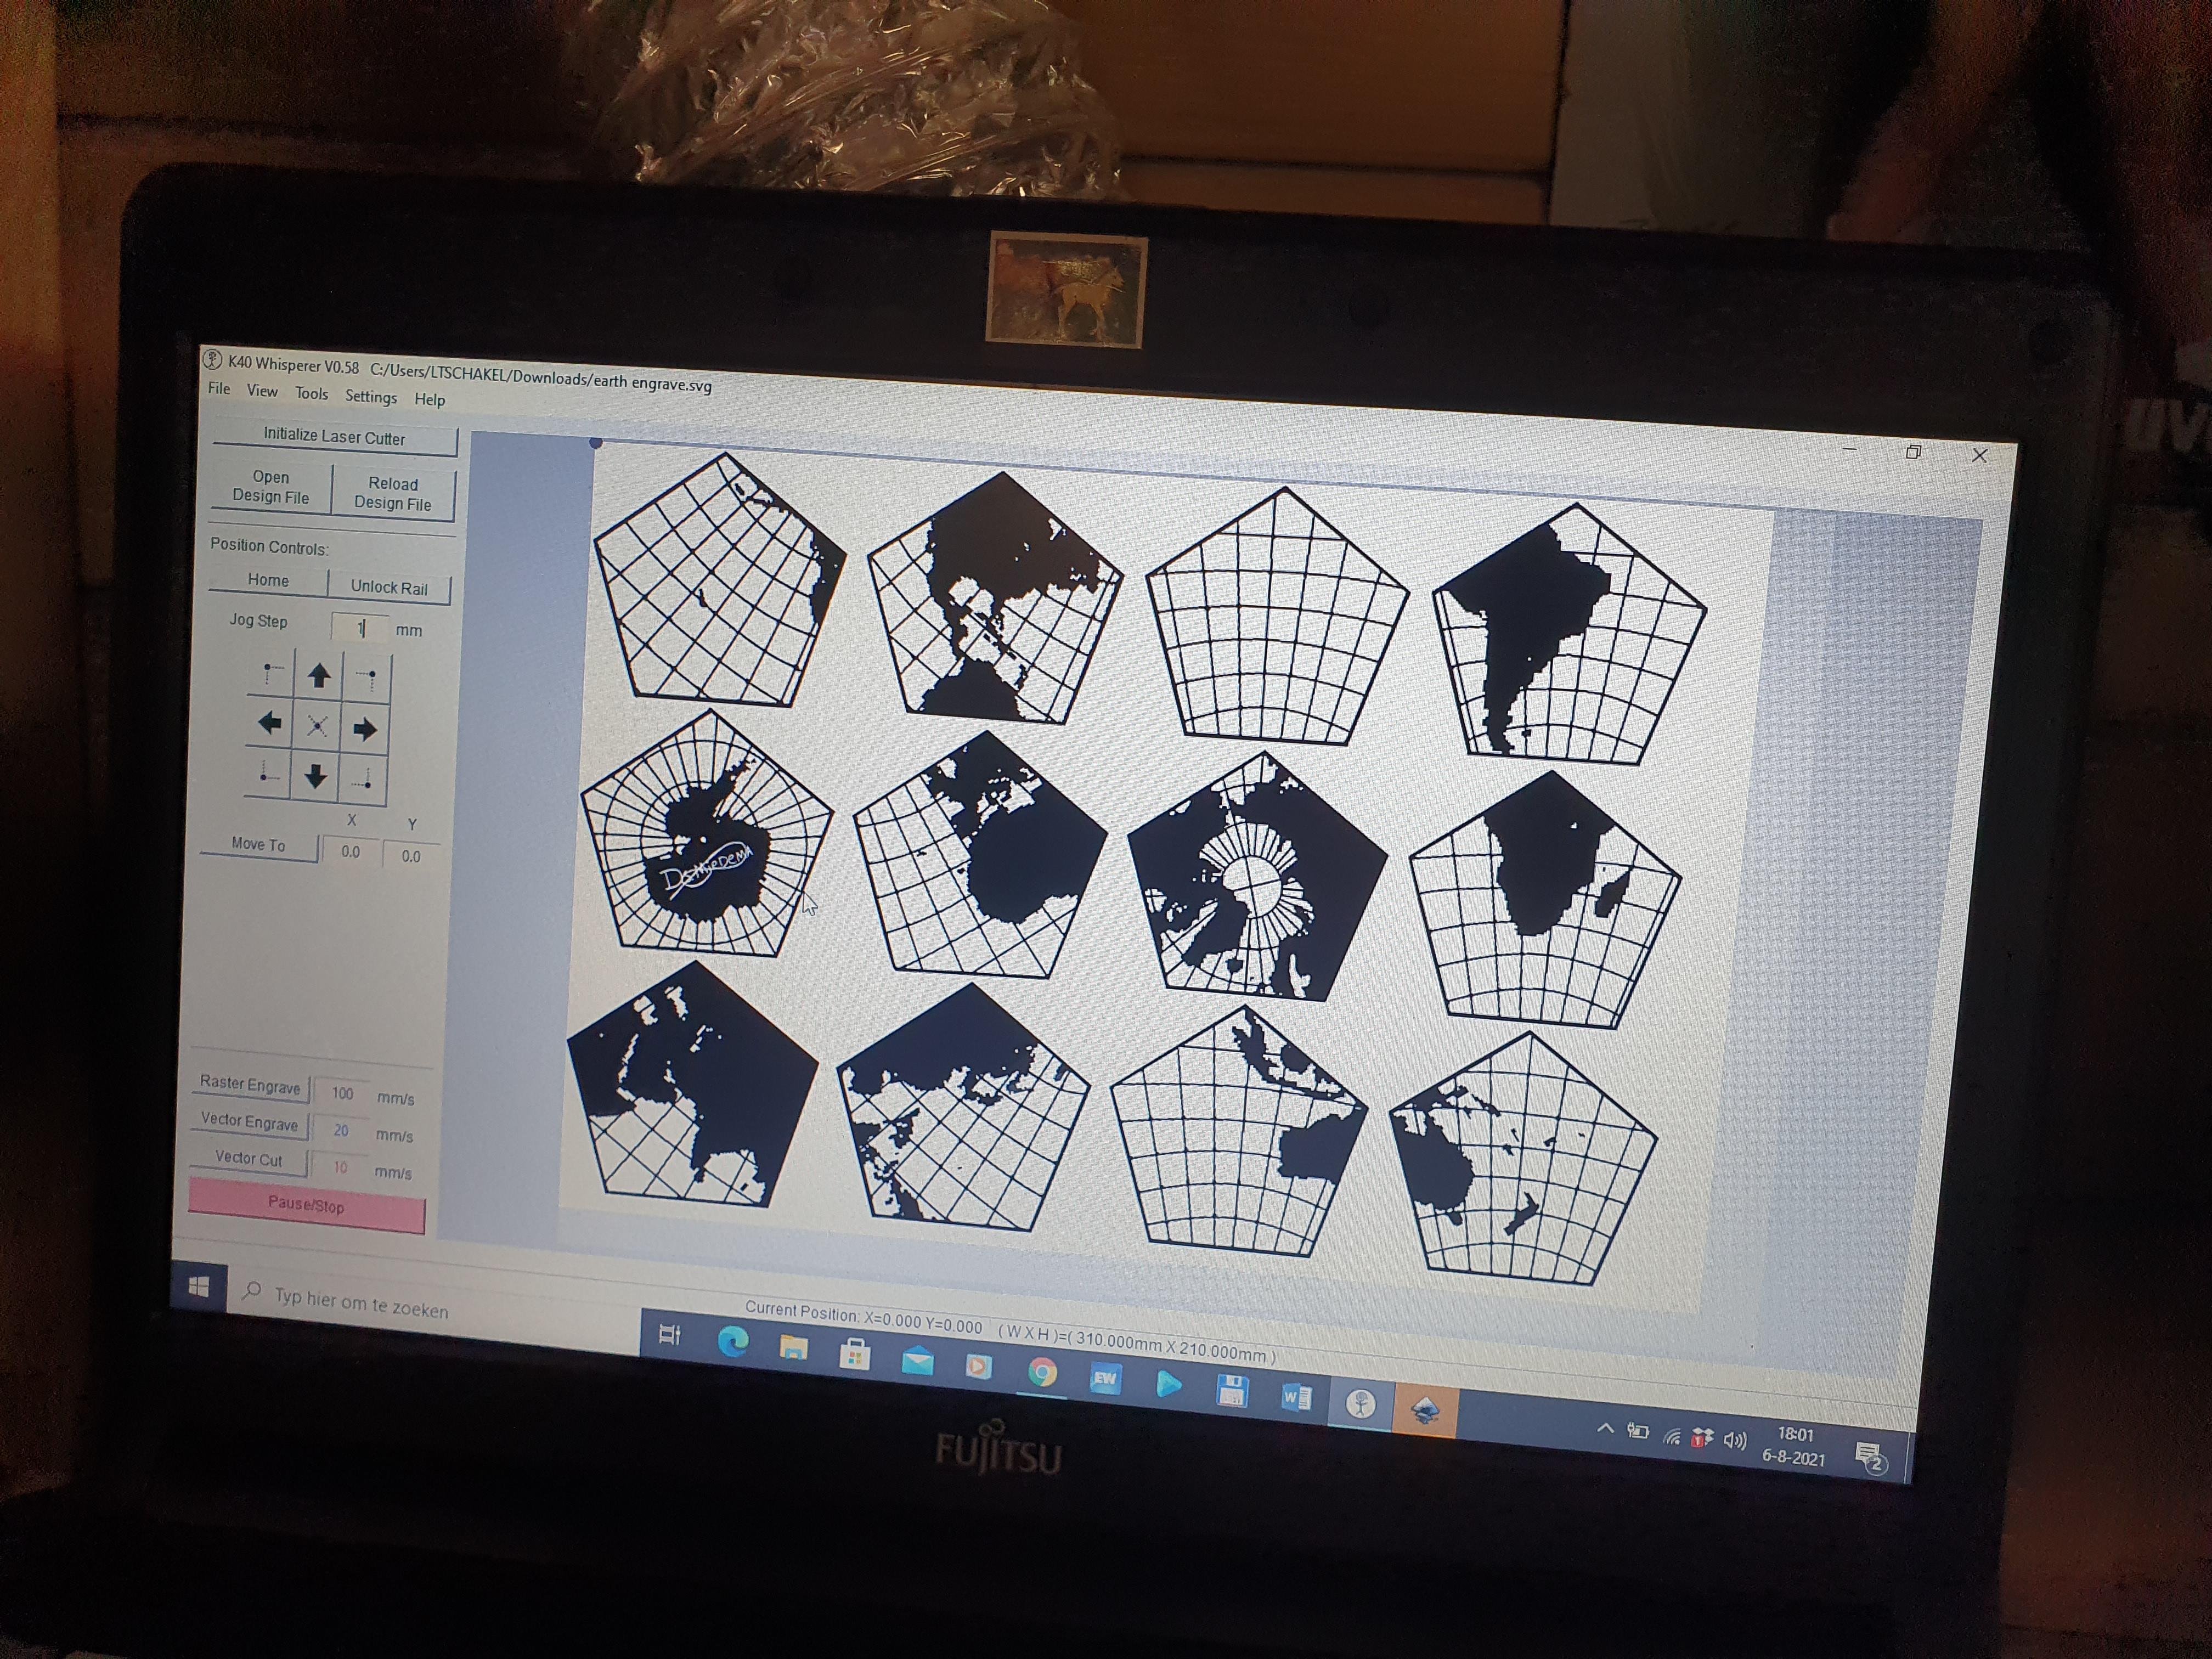Jog laser head up with arrow
This screenshot has width=2212, height=1659.
click(319, 676)
